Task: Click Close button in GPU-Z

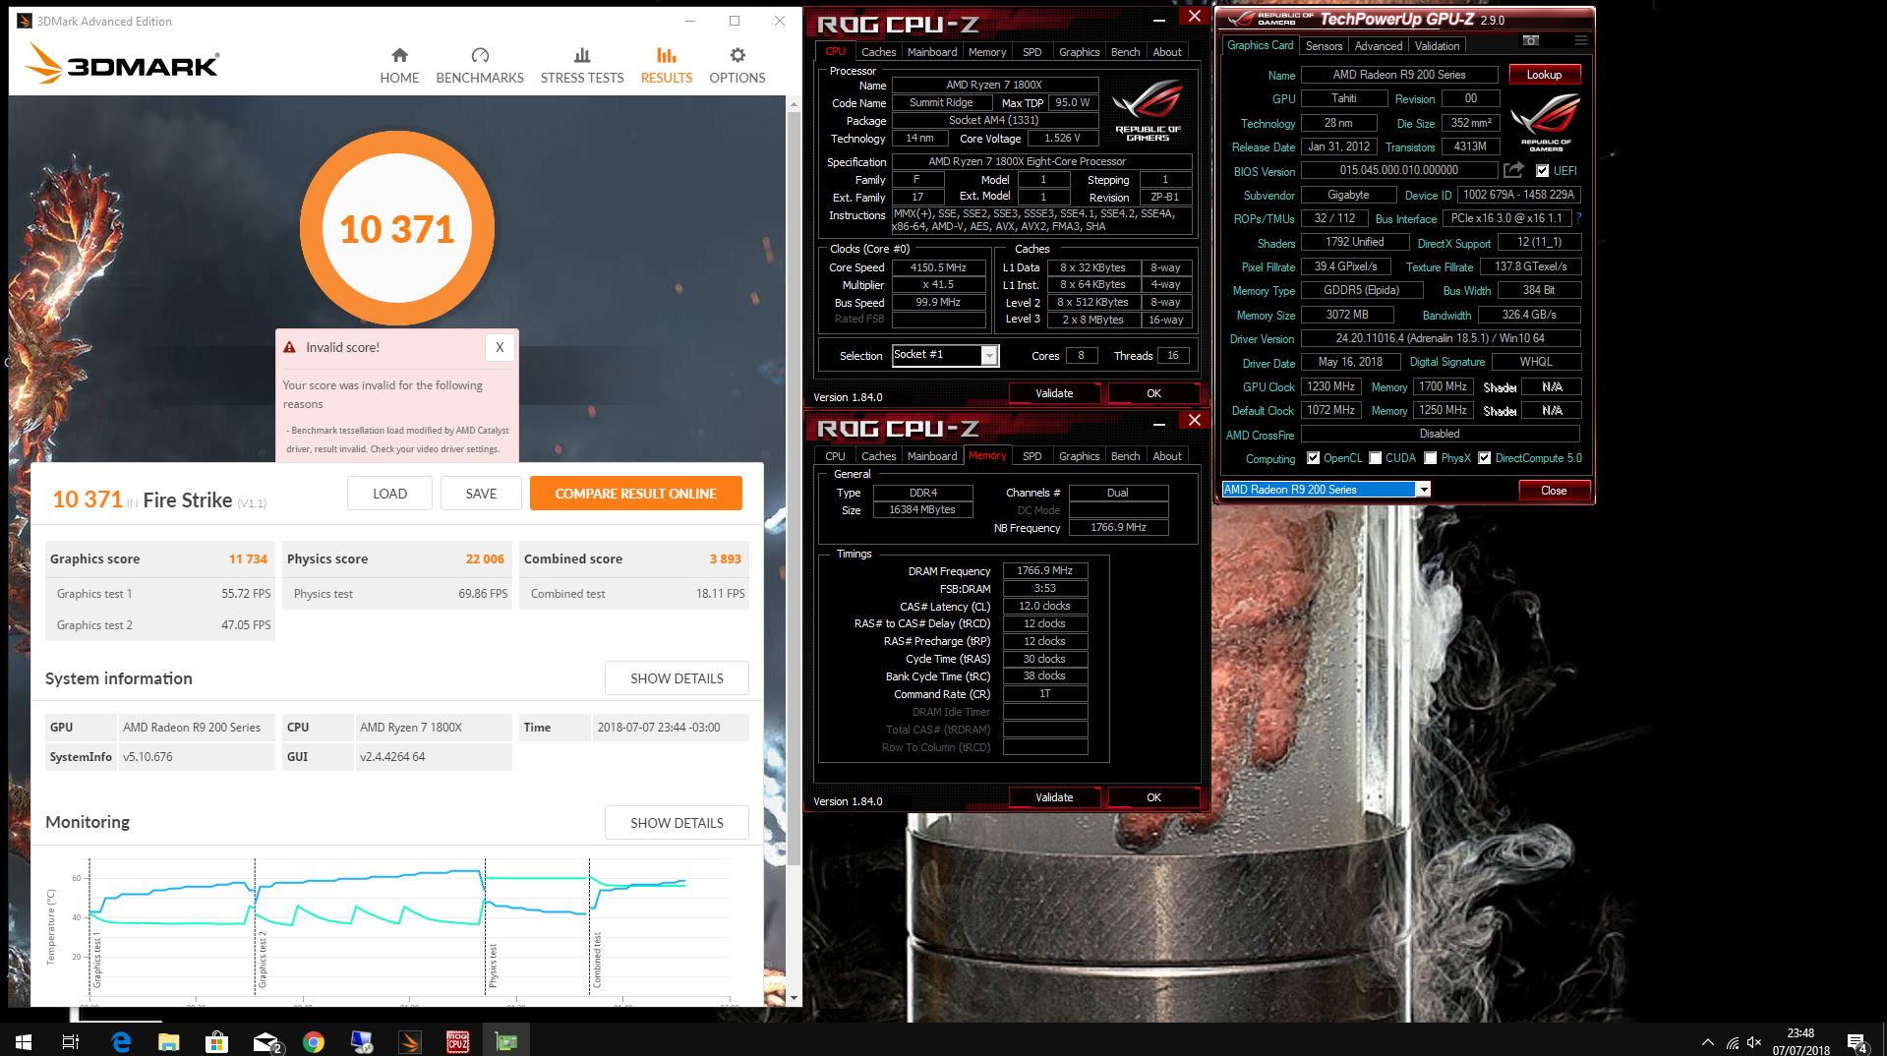Action: pyautogui.click(x=1554, y=491)
